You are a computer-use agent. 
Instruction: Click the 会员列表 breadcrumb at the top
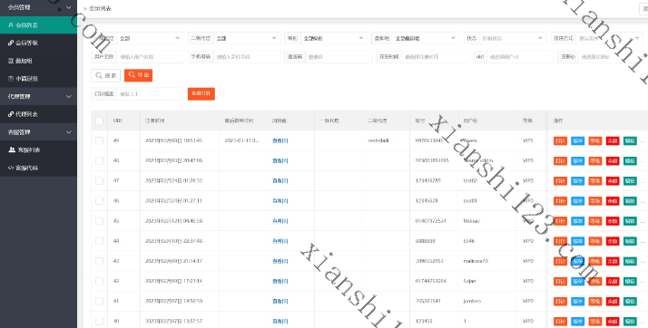click(x=101, y=8)
